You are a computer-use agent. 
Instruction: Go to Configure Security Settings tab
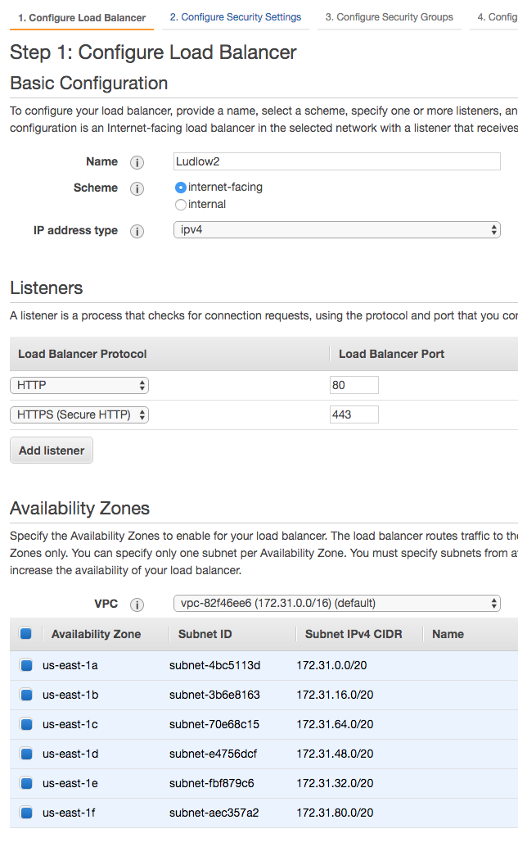(235, 17)
